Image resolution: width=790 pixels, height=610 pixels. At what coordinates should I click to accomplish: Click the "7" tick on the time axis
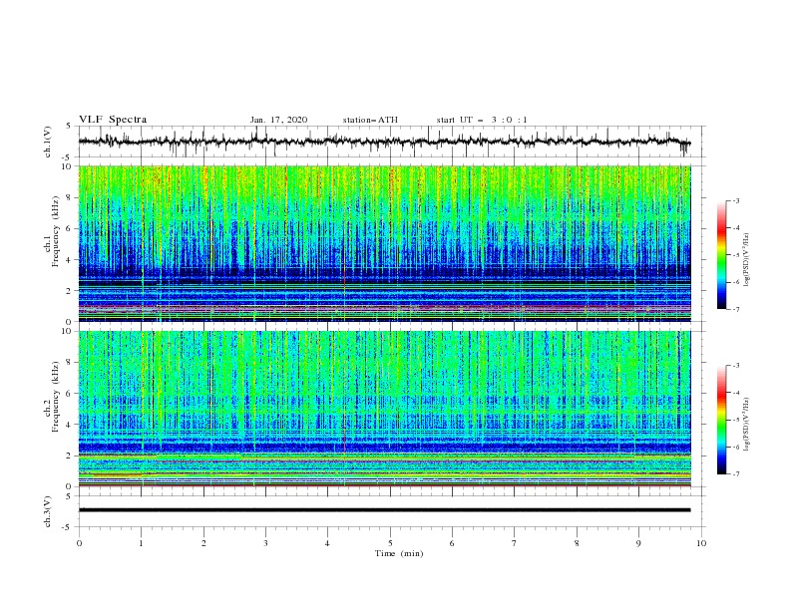(515, 543)
